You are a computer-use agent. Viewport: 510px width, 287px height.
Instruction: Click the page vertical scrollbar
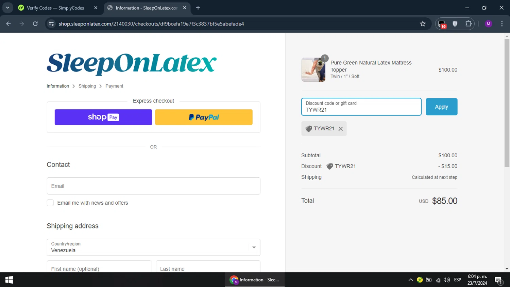(x=507, y=103)
